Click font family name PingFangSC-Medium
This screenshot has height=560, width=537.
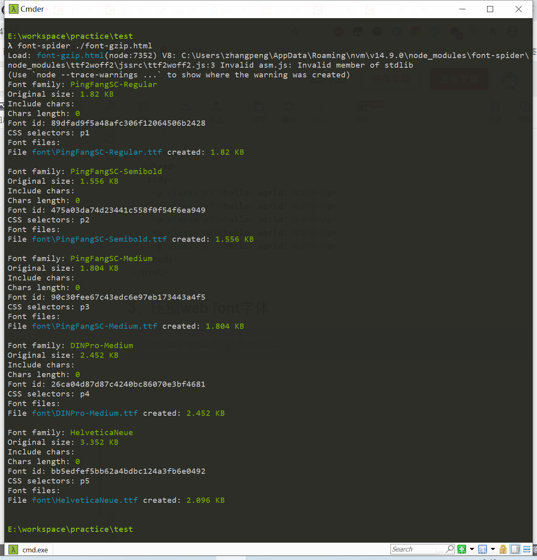click(x=111, y=258)
